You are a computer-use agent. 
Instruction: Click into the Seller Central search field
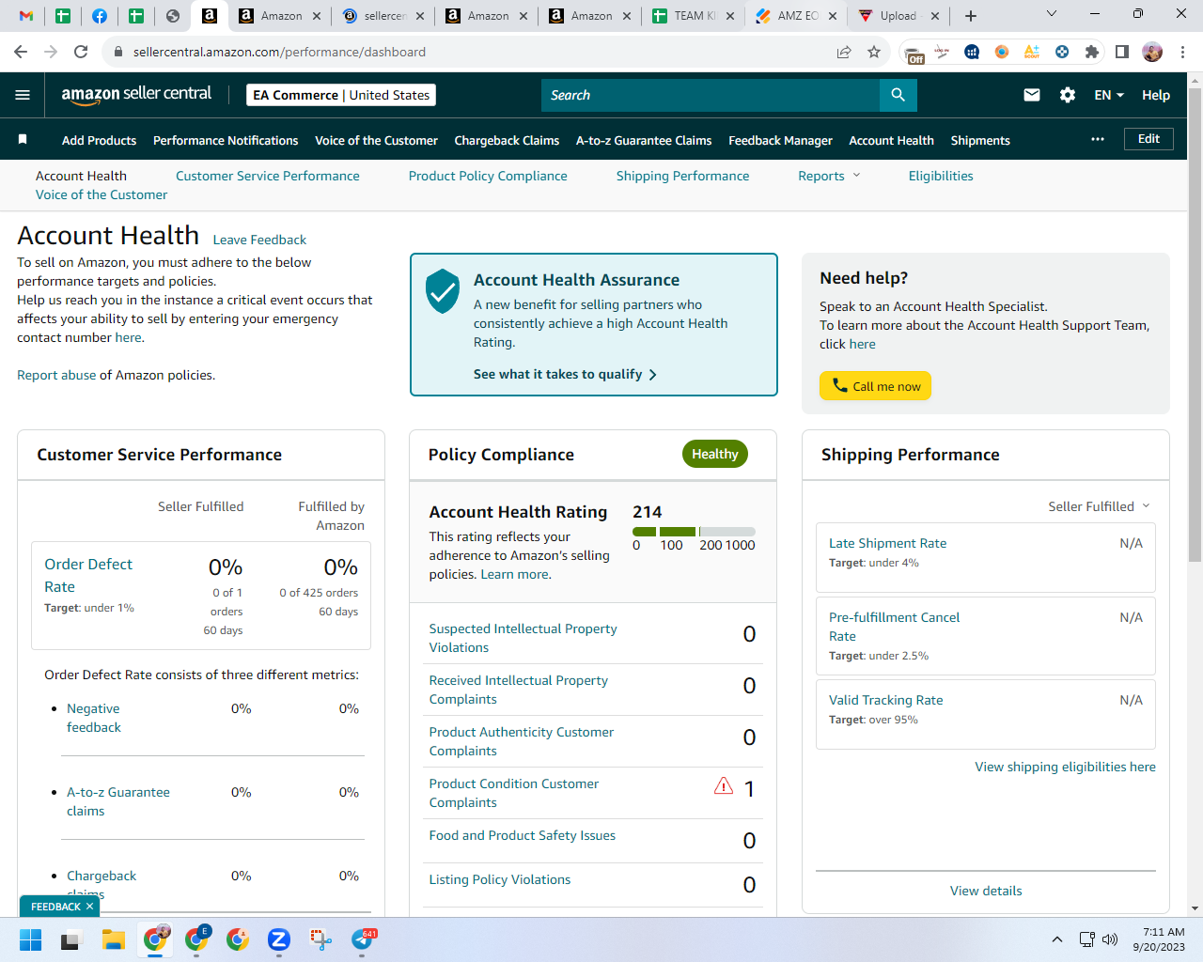click(x=711, y=95)
